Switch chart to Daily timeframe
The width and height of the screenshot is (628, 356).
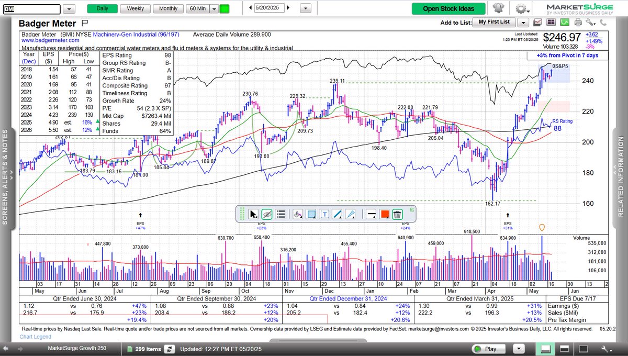click(x=103, y=8)
